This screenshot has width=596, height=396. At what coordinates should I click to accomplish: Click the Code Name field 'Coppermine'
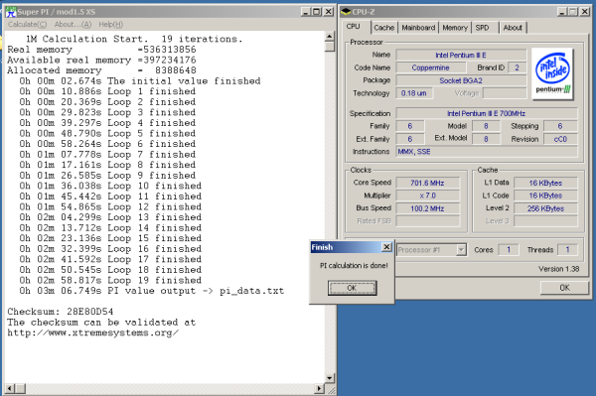pyautogui.click(x=431, y=67)
